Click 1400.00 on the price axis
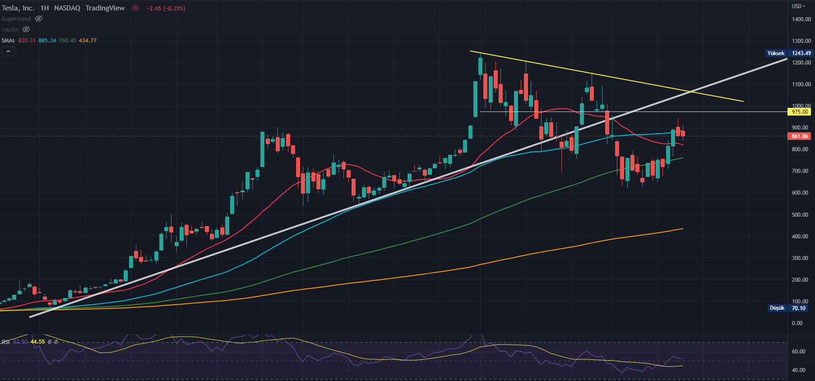 click(801, 19)
